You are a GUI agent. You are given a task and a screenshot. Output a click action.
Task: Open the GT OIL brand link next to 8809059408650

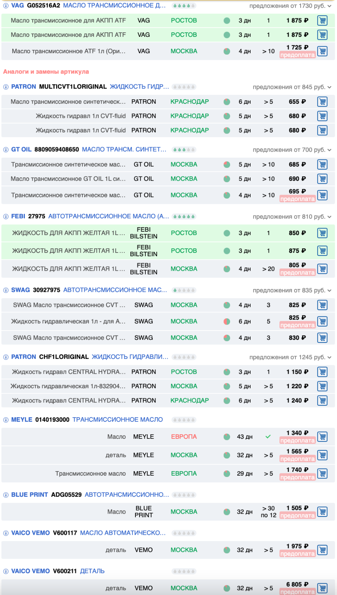click(21, 149)
